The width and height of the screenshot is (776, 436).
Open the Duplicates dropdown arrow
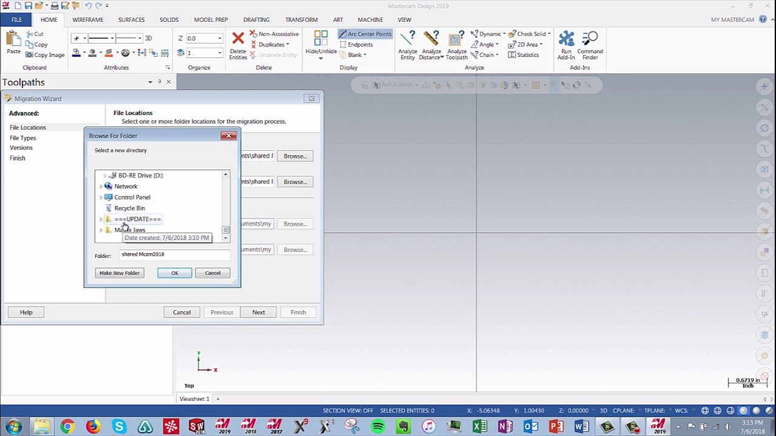click(287, 44)
